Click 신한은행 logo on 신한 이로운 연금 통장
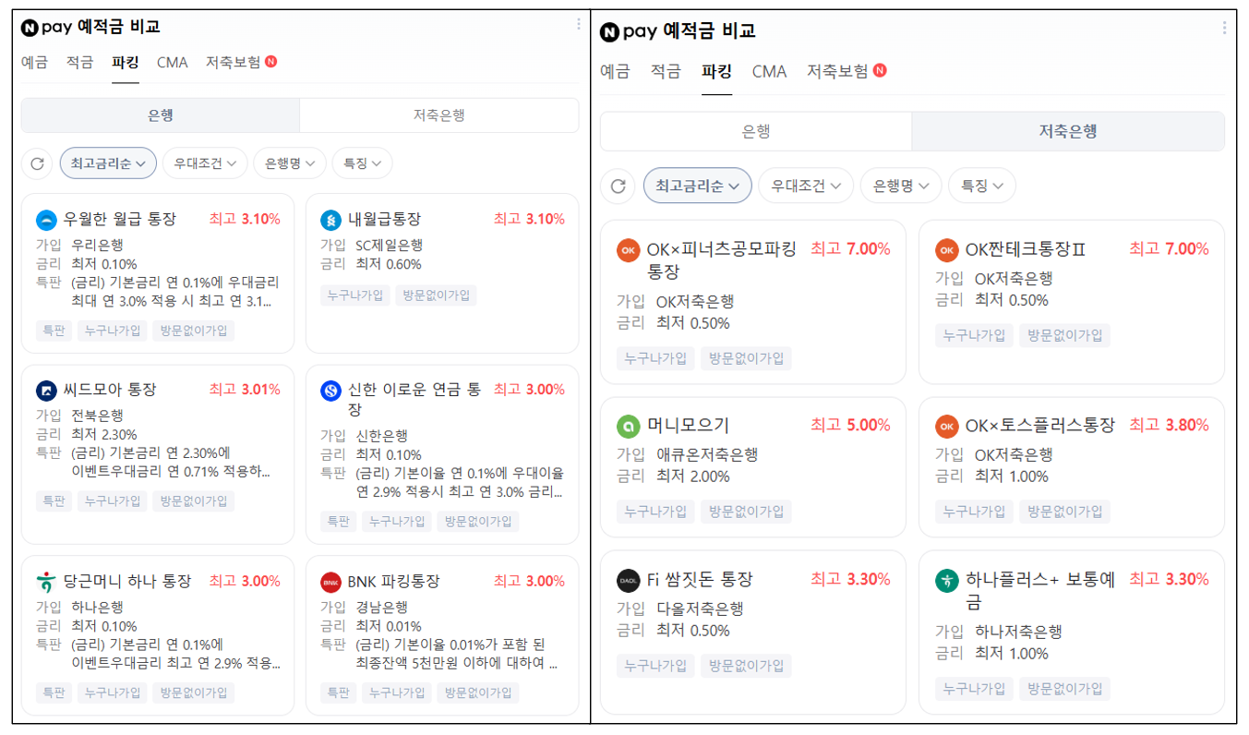Screen dimensions: 1249x735 click(330, 391)
